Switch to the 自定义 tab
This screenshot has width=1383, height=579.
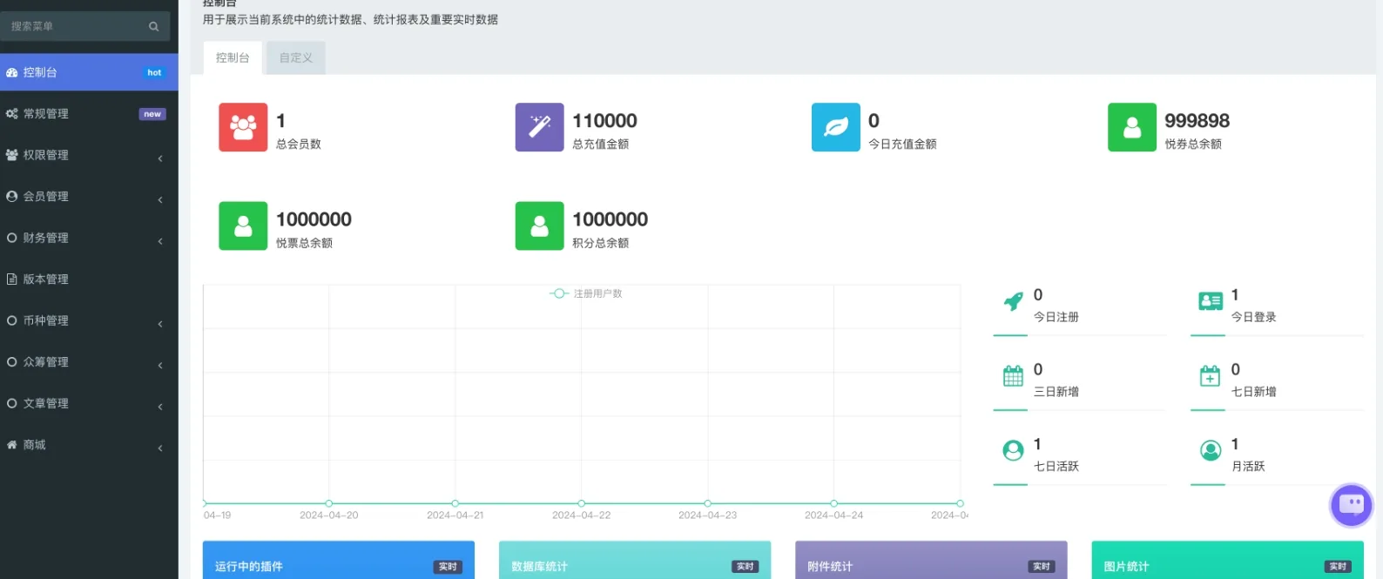click(296, 57)
